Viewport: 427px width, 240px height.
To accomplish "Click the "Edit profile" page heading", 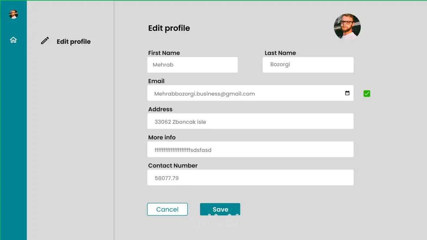I will pyautogui.click(x=169, y=28).
